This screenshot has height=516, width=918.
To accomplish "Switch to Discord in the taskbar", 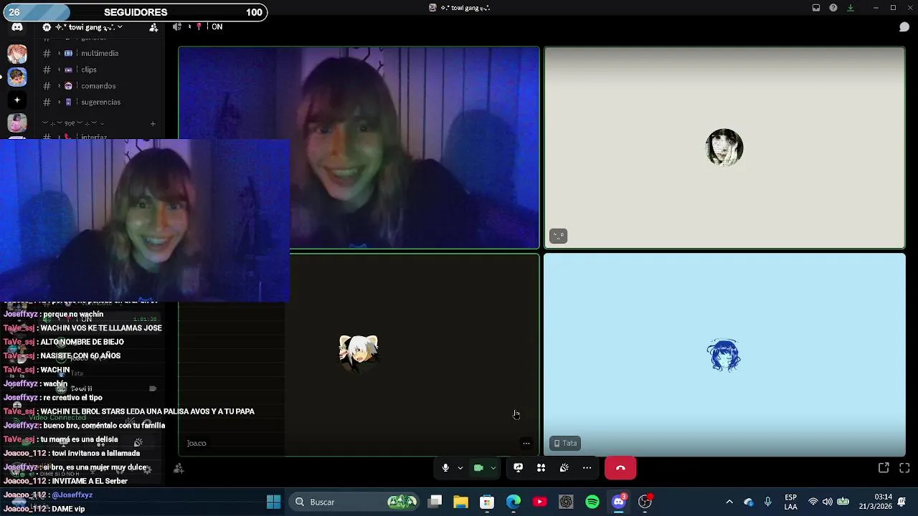I will (x=619, y=502).
